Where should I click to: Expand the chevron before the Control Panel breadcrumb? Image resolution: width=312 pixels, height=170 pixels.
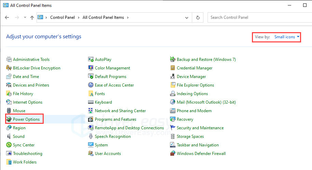click(46, 17)
